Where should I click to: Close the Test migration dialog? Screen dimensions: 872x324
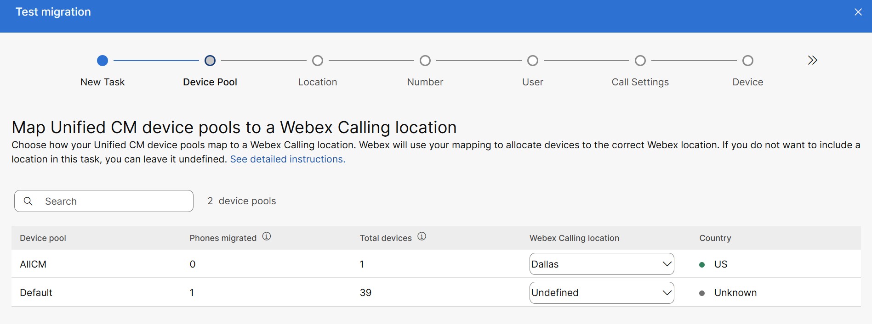coord(858,12)
